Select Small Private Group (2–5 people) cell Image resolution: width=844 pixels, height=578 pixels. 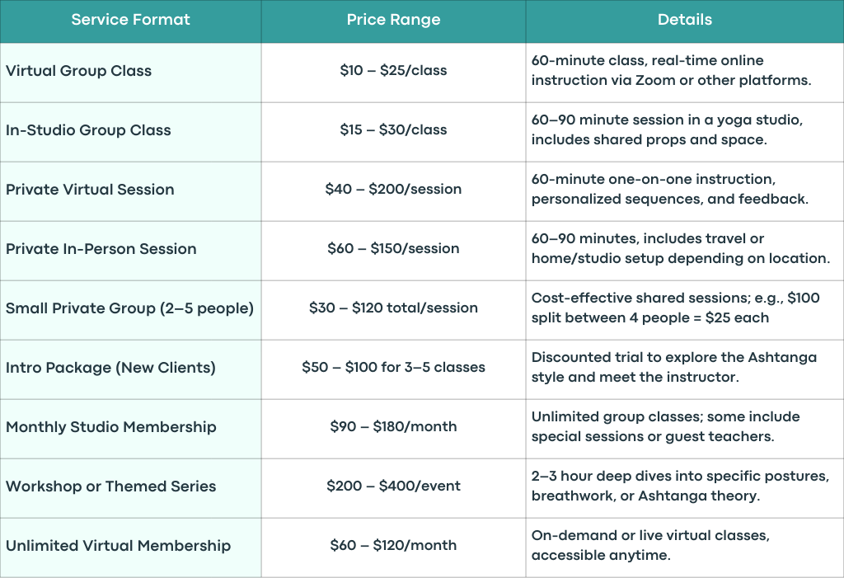(x=129, y=308)
